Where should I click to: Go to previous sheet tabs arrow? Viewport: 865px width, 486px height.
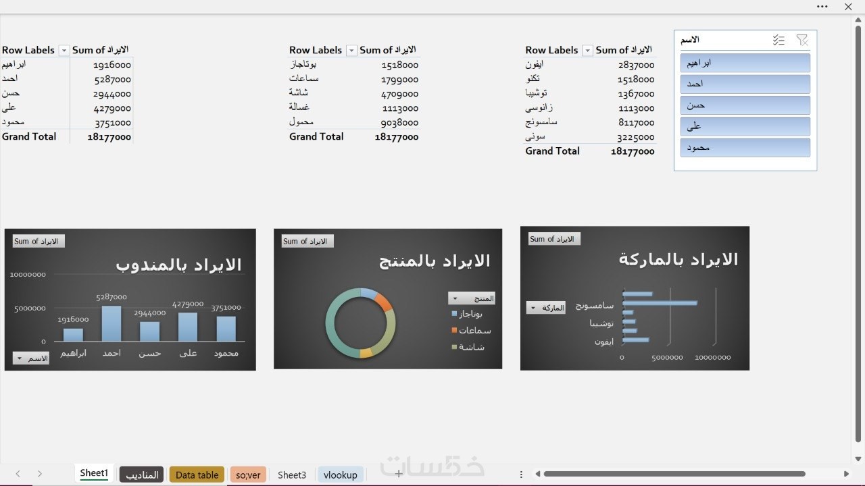coord(18,475)
